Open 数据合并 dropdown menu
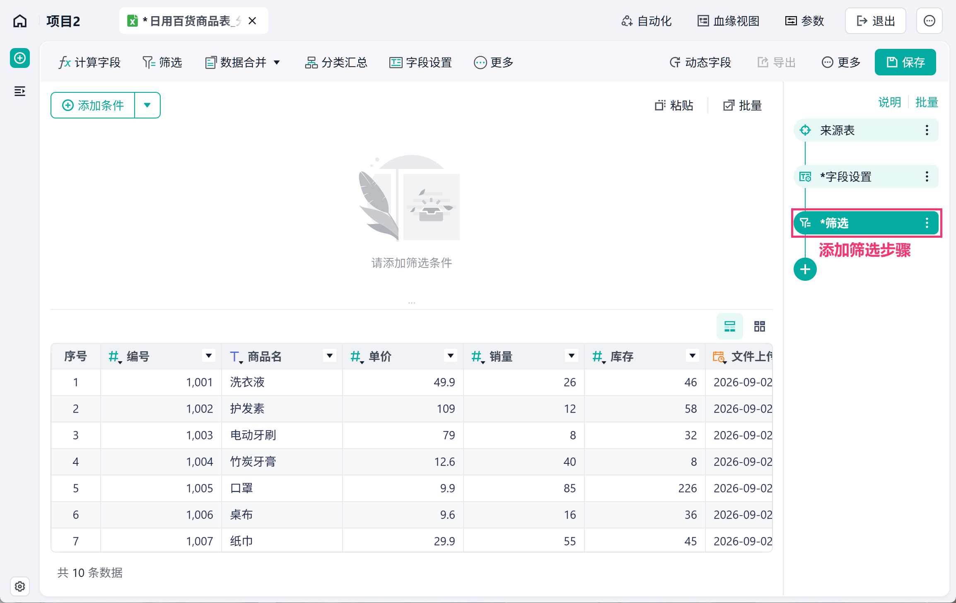Image resolution: width=956 pixels, height=603 pixels. (x=243, y=63)
